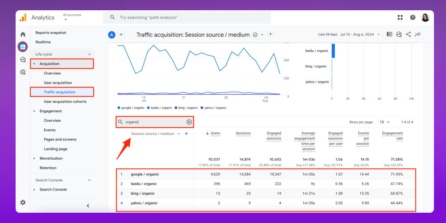
Task: Open Acquisition Overview
Action: pyautogui.click(x=52, y=74)
